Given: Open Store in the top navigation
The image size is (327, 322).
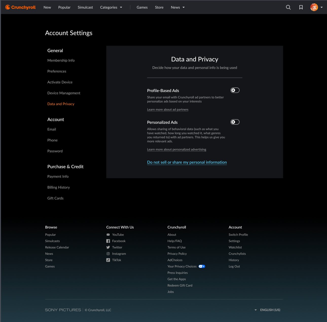Looking at the screenshot, I should [159, 7].
